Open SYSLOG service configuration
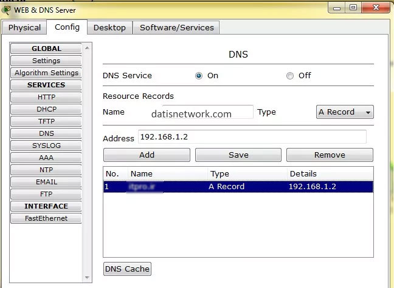Screen dimensions: 394x288 (x=46, y=146)
